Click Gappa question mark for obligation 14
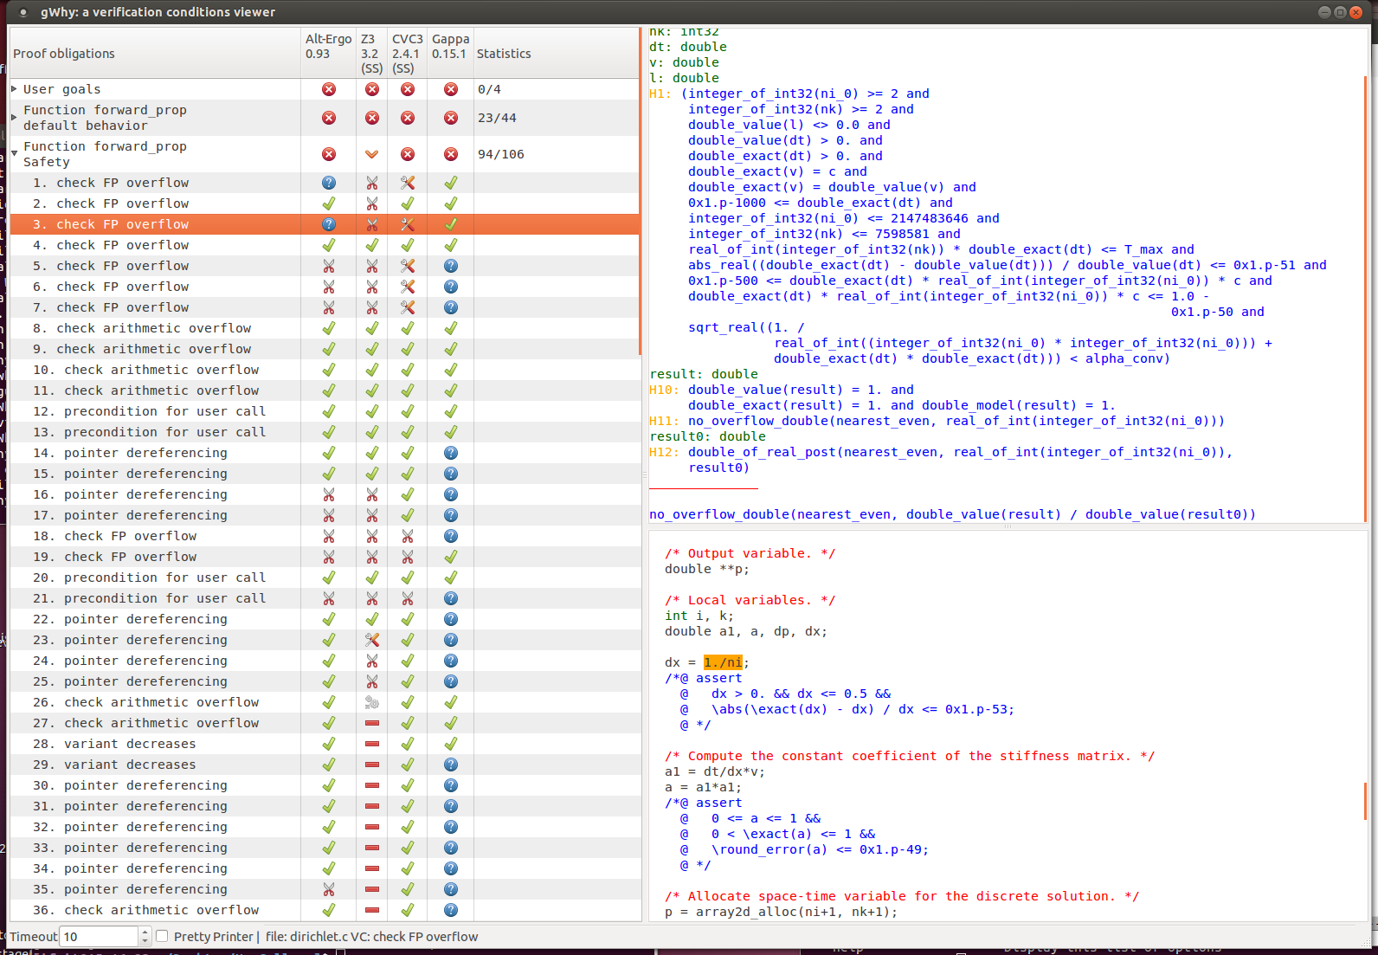Screen dimensions: 1378x955 click(450, 453)
